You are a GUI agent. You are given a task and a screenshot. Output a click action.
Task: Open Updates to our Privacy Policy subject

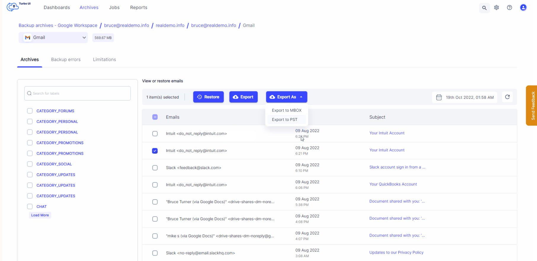396,252
